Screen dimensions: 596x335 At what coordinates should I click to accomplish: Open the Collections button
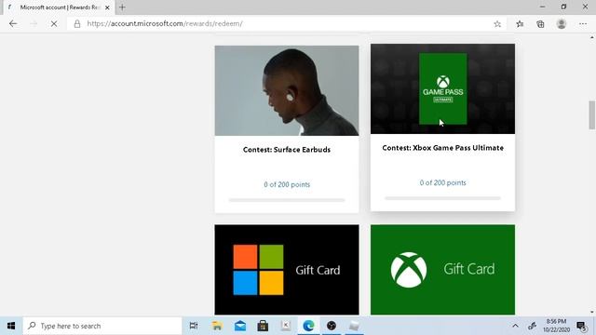tap(540, 24)
